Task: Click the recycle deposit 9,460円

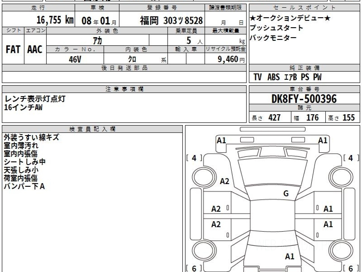Action: coord(231,59)
